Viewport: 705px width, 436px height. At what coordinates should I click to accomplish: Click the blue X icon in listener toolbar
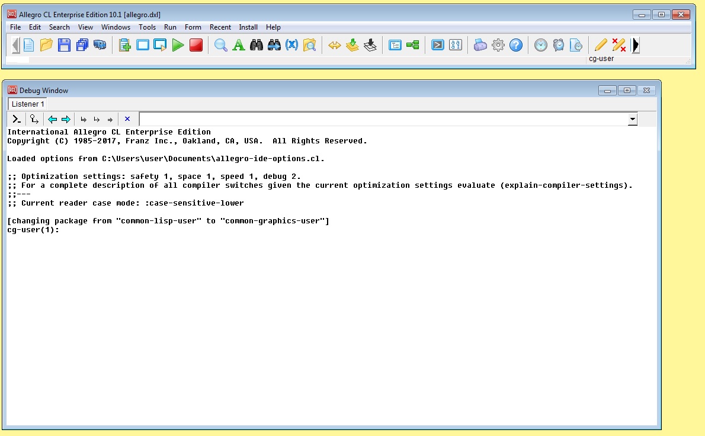pyautogui.click(x=127, y=119)
